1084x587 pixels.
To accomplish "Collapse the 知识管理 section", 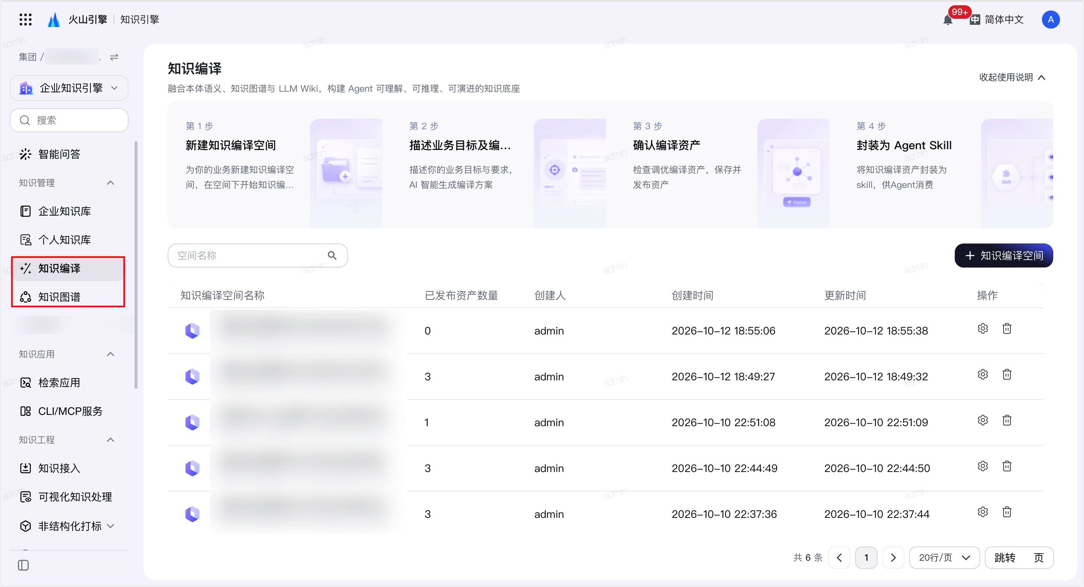I will pos(110,183).
